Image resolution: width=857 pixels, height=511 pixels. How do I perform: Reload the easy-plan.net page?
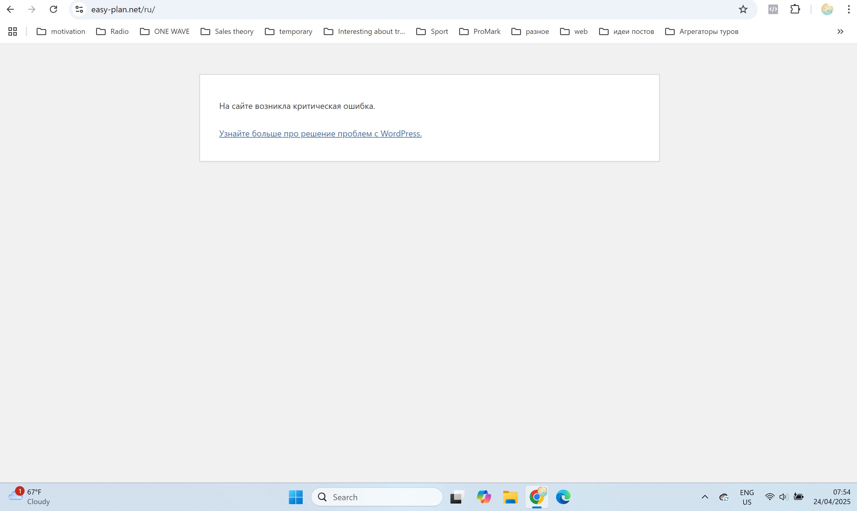click(53, 9)
